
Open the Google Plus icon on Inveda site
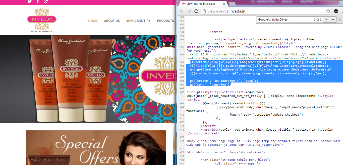[46, 2]
